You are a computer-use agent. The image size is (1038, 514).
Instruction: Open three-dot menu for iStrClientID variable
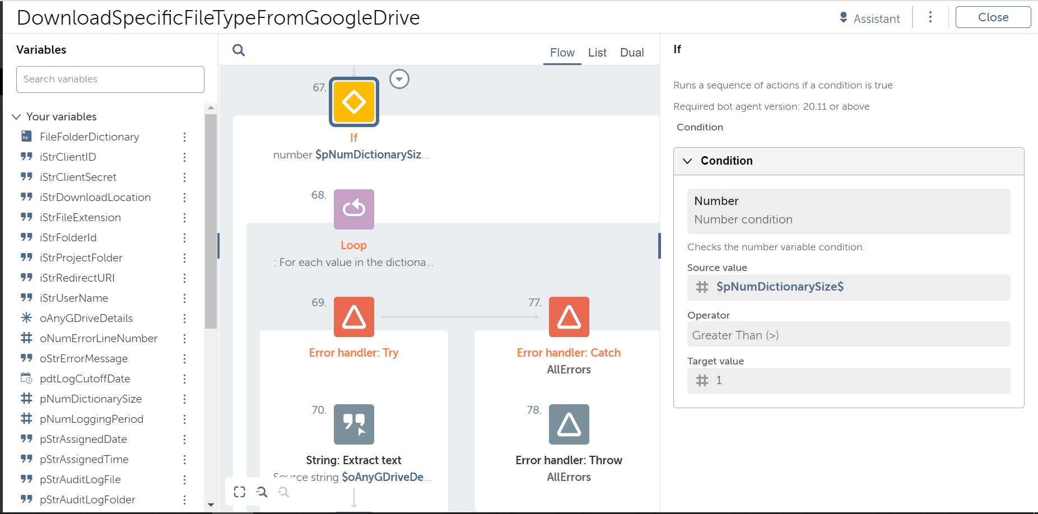184,157
